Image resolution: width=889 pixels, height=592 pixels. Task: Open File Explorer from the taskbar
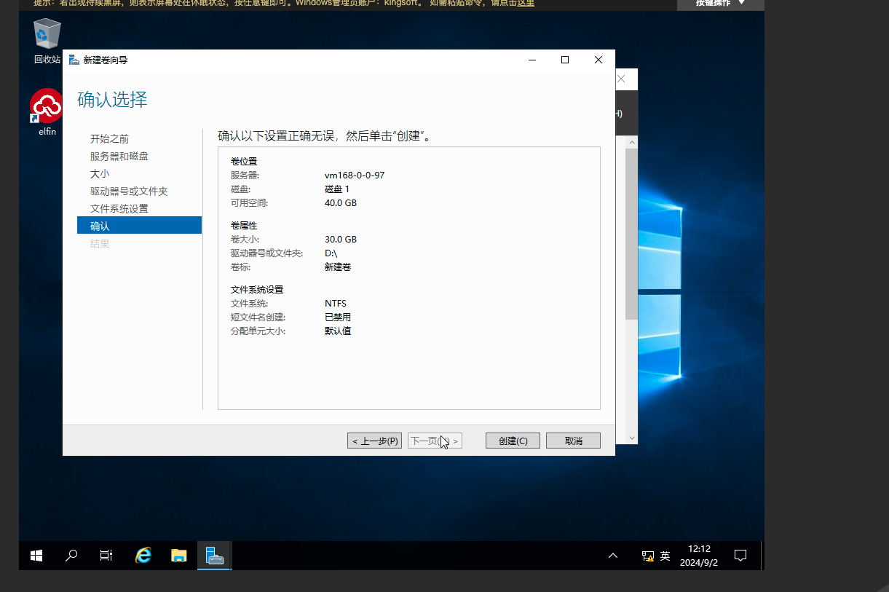pyautogui.click(x=179, y=556)
